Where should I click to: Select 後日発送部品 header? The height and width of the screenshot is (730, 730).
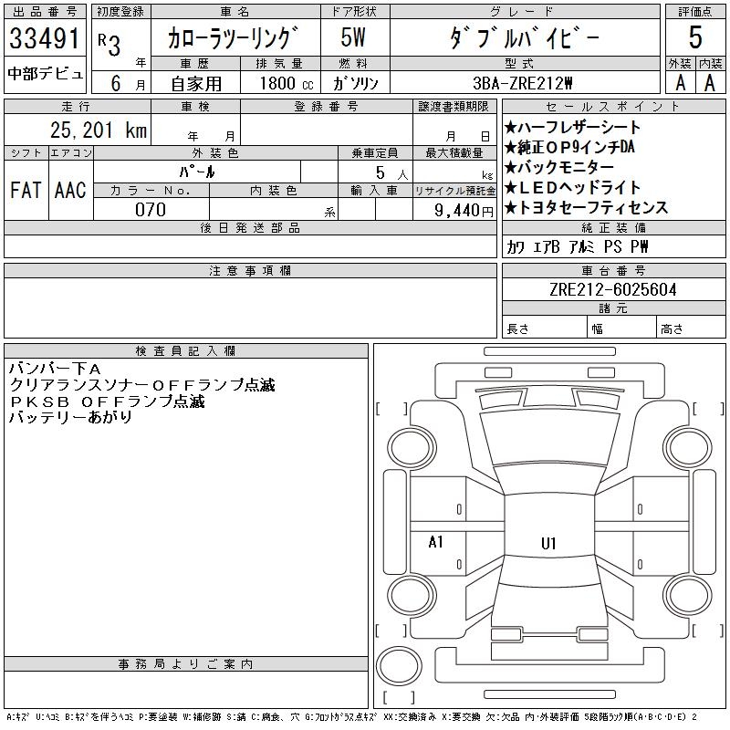tap(250, 227)
